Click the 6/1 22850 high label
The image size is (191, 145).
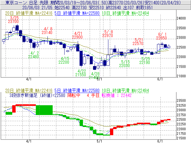(x=162, y=36)
